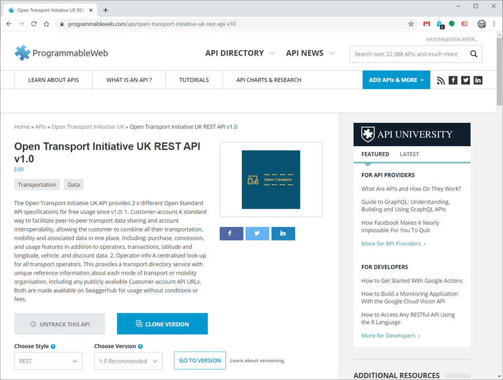
Task: Open the LinkedIn icon in top navigation
Action: pyautogui.click(x=478, y=80)
